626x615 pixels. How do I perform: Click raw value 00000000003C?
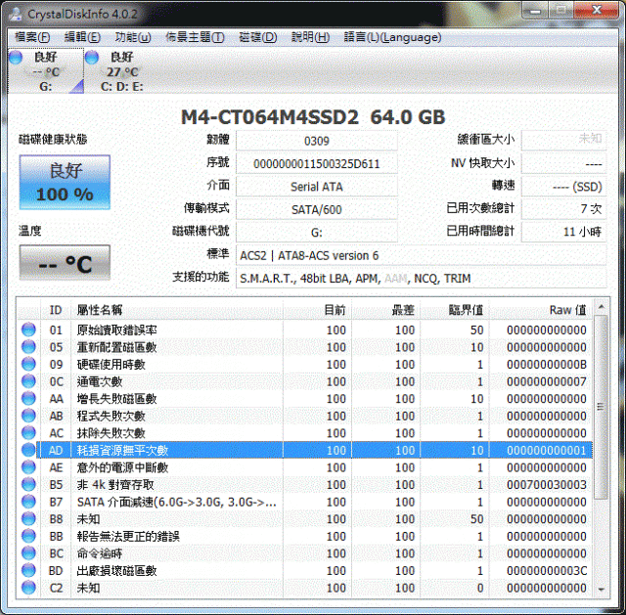(x=547, y=571)
